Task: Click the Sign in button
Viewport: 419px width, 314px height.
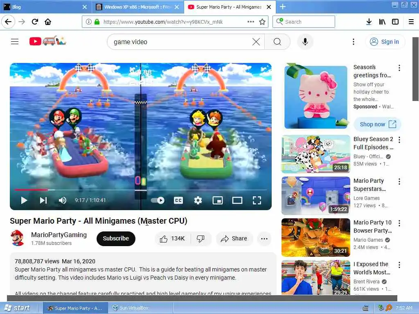Action: coord(385,42)
